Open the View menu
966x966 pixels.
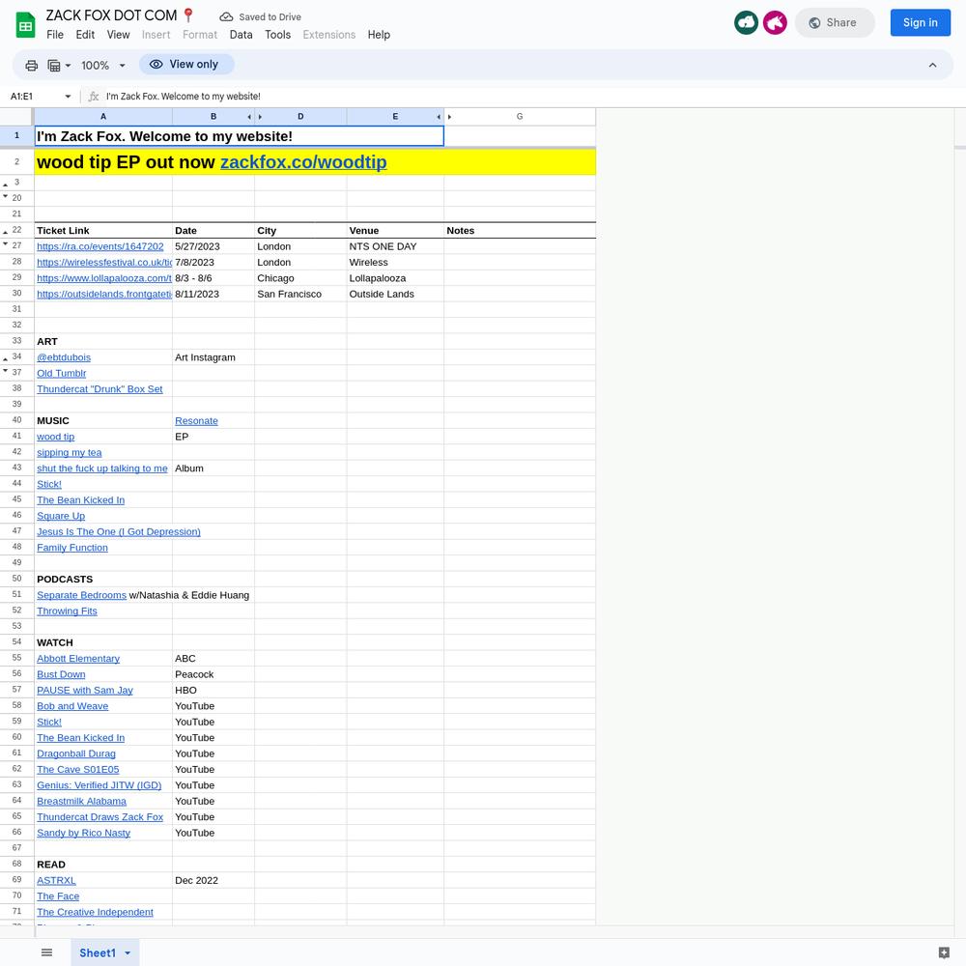point(118,35)
